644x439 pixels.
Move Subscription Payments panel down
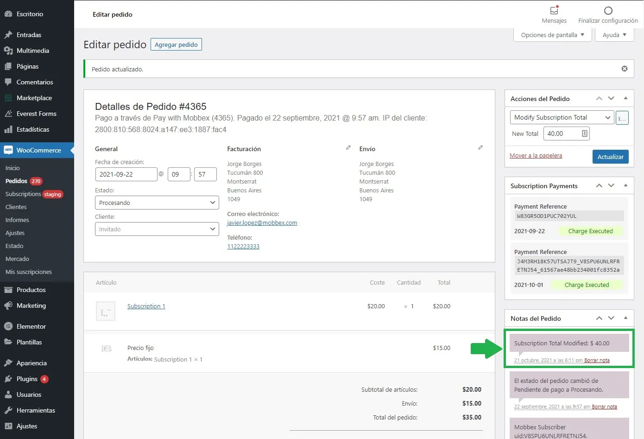[611, 186]
